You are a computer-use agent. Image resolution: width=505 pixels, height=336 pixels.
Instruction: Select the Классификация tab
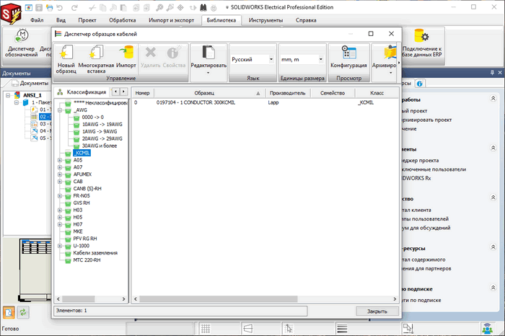pyautogui.click(x=82, y=92)
